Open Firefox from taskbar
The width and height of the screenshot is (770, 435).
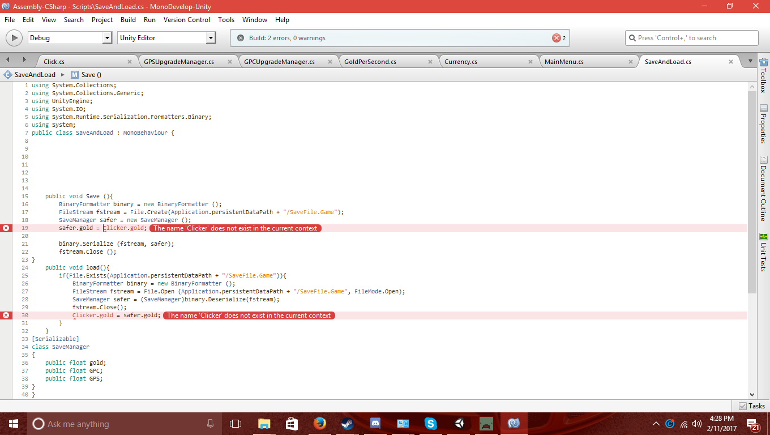[x=319, y=424]
